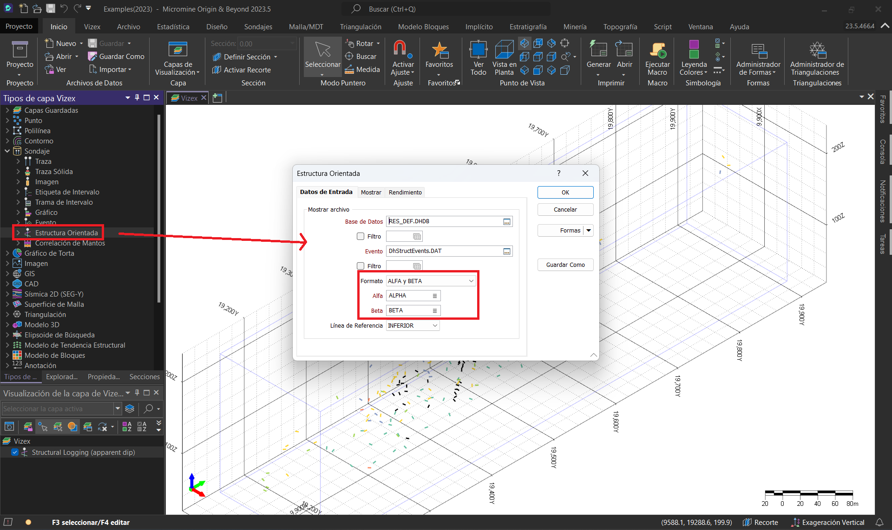Click the Guardar Como dialog button
Screen dimensions: 892x530
565,265
